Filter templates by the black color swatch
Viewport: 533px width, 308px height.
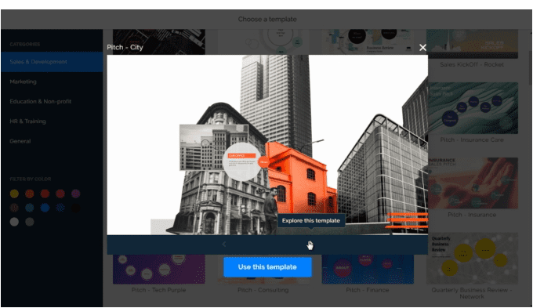[76, 208]
